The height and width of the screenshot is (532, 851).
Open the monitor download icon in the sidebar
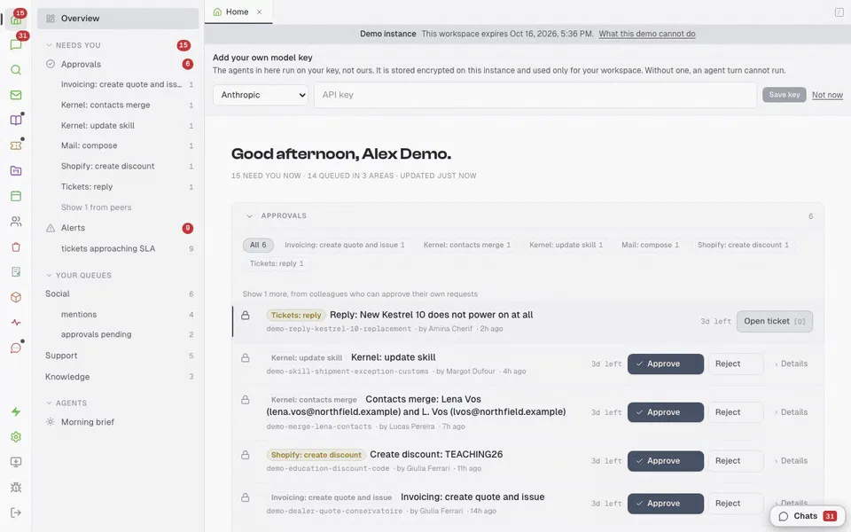pos(16,462)
